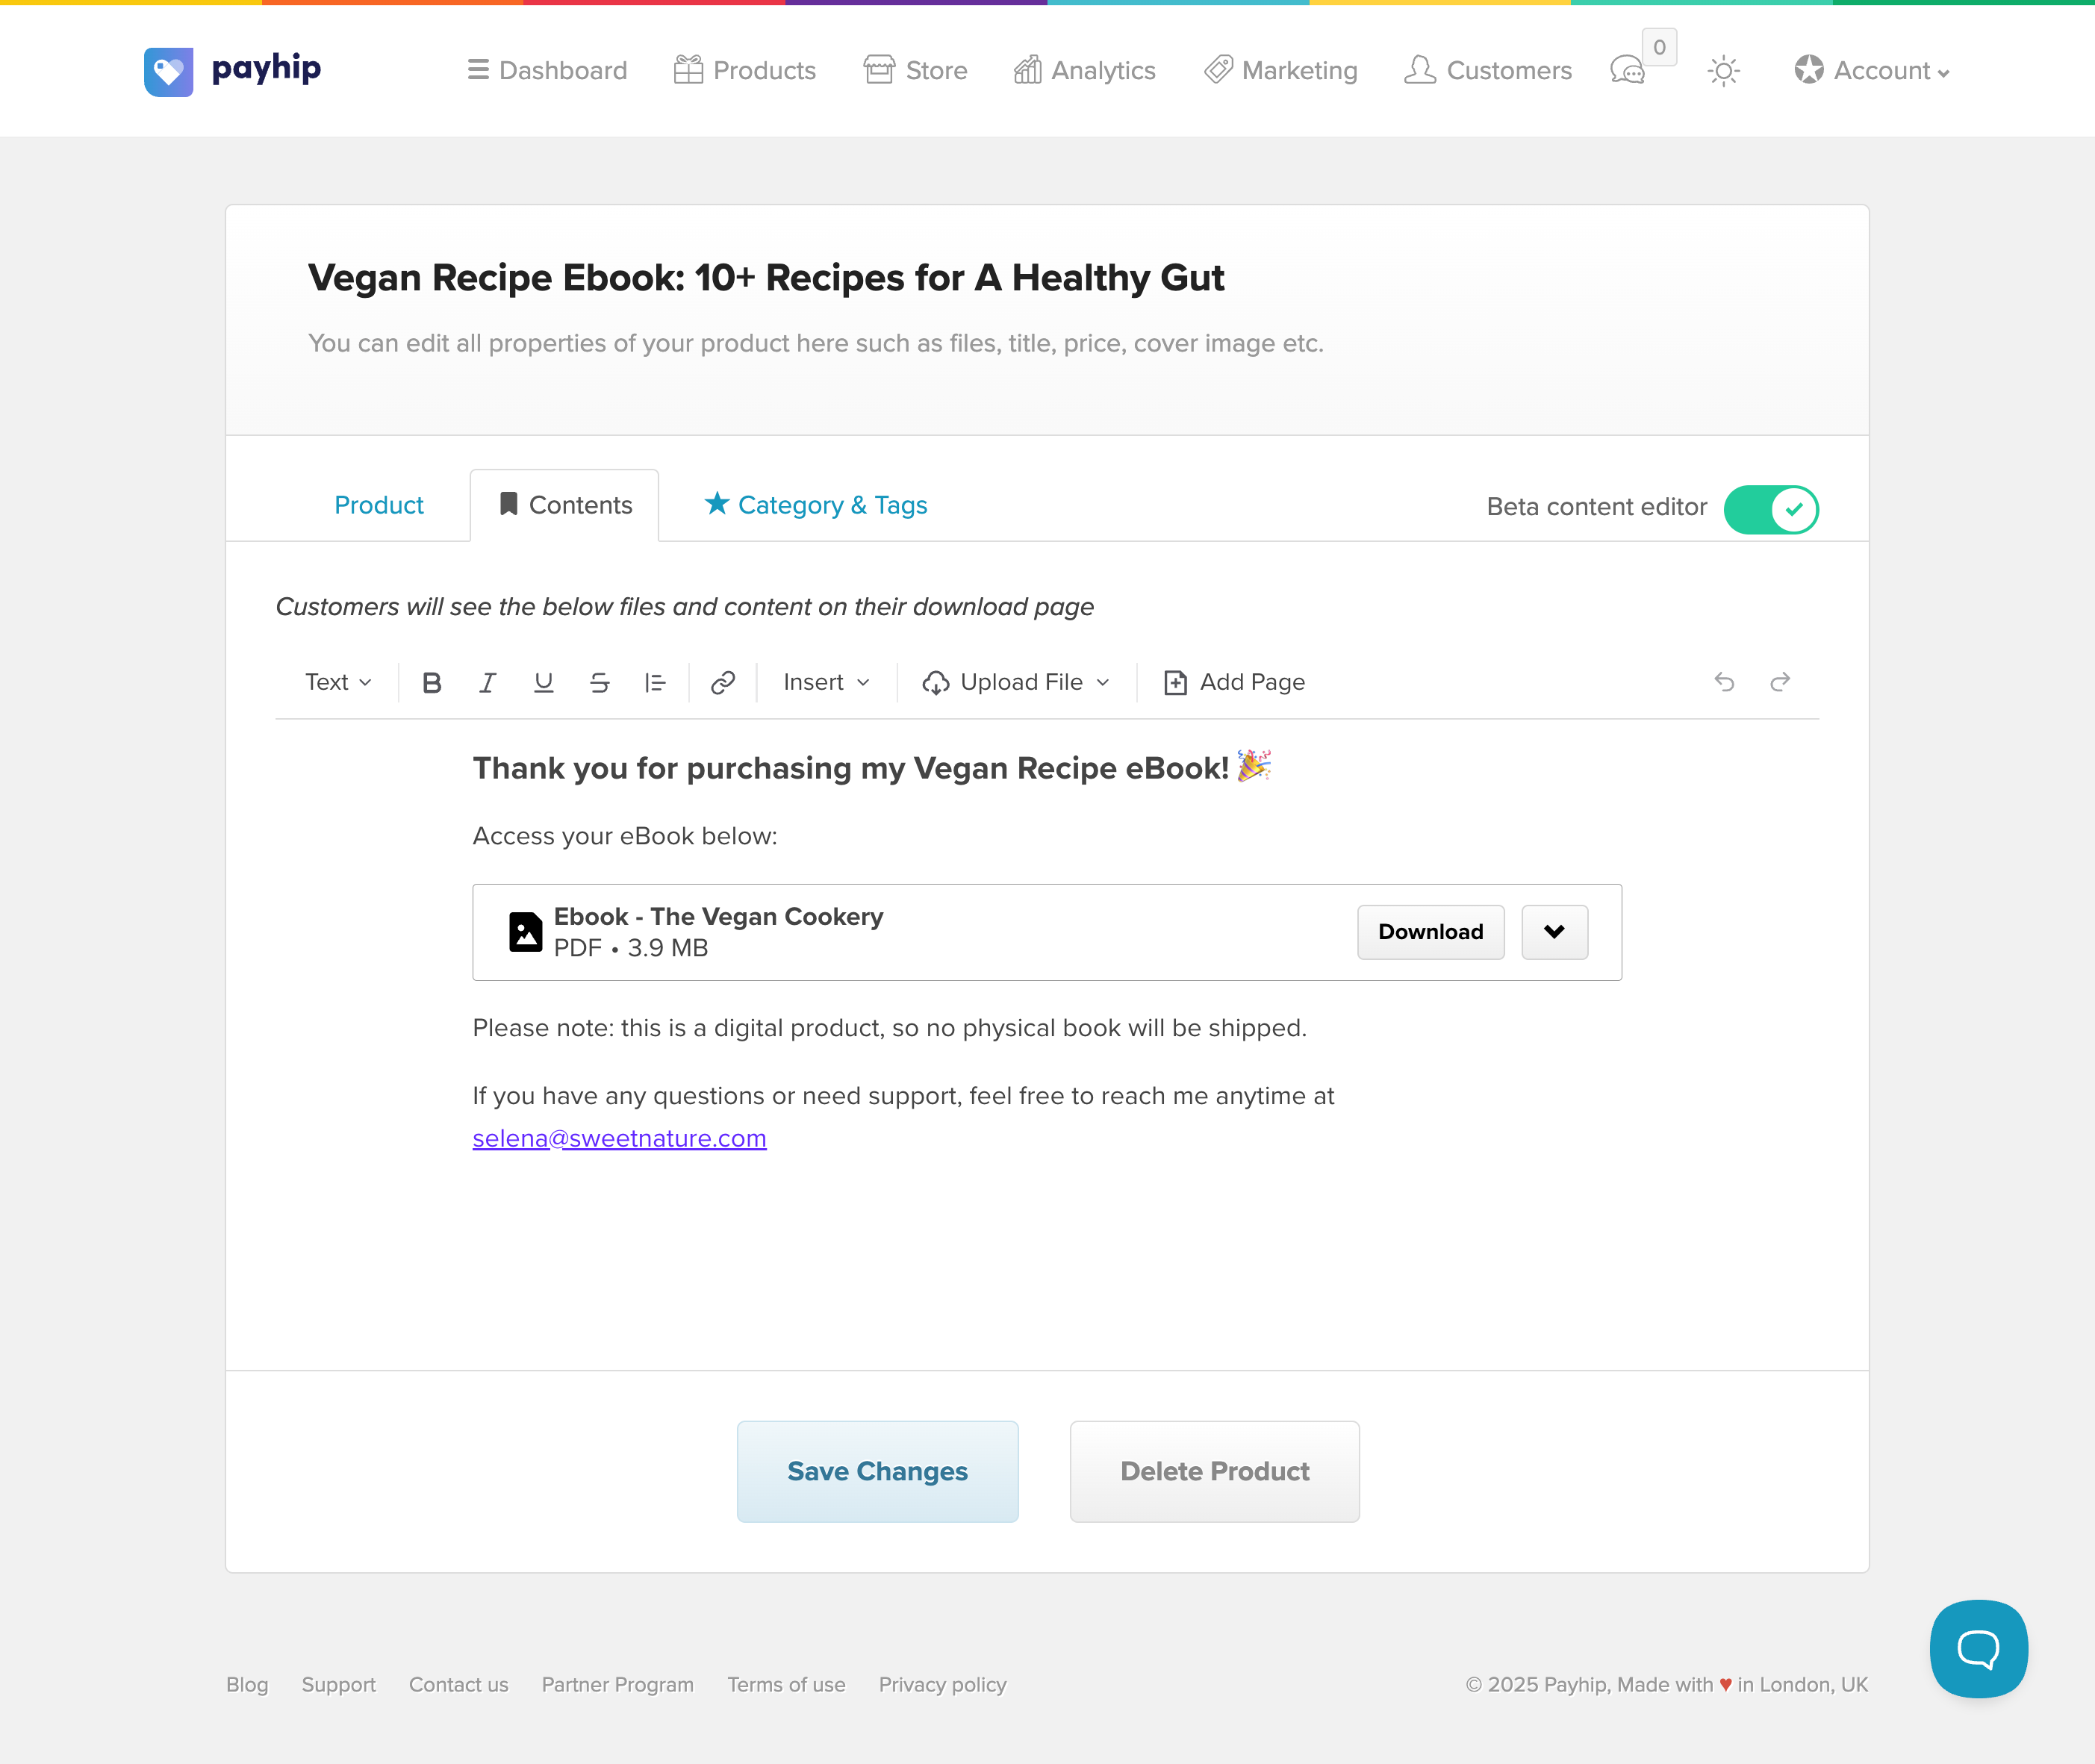Open the live chat support bubble

tap(1978, 1648)
